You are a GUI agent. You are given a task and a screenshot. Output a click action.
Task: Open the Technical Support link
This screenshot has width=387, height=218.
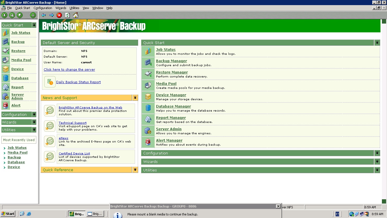click(73, 123)
